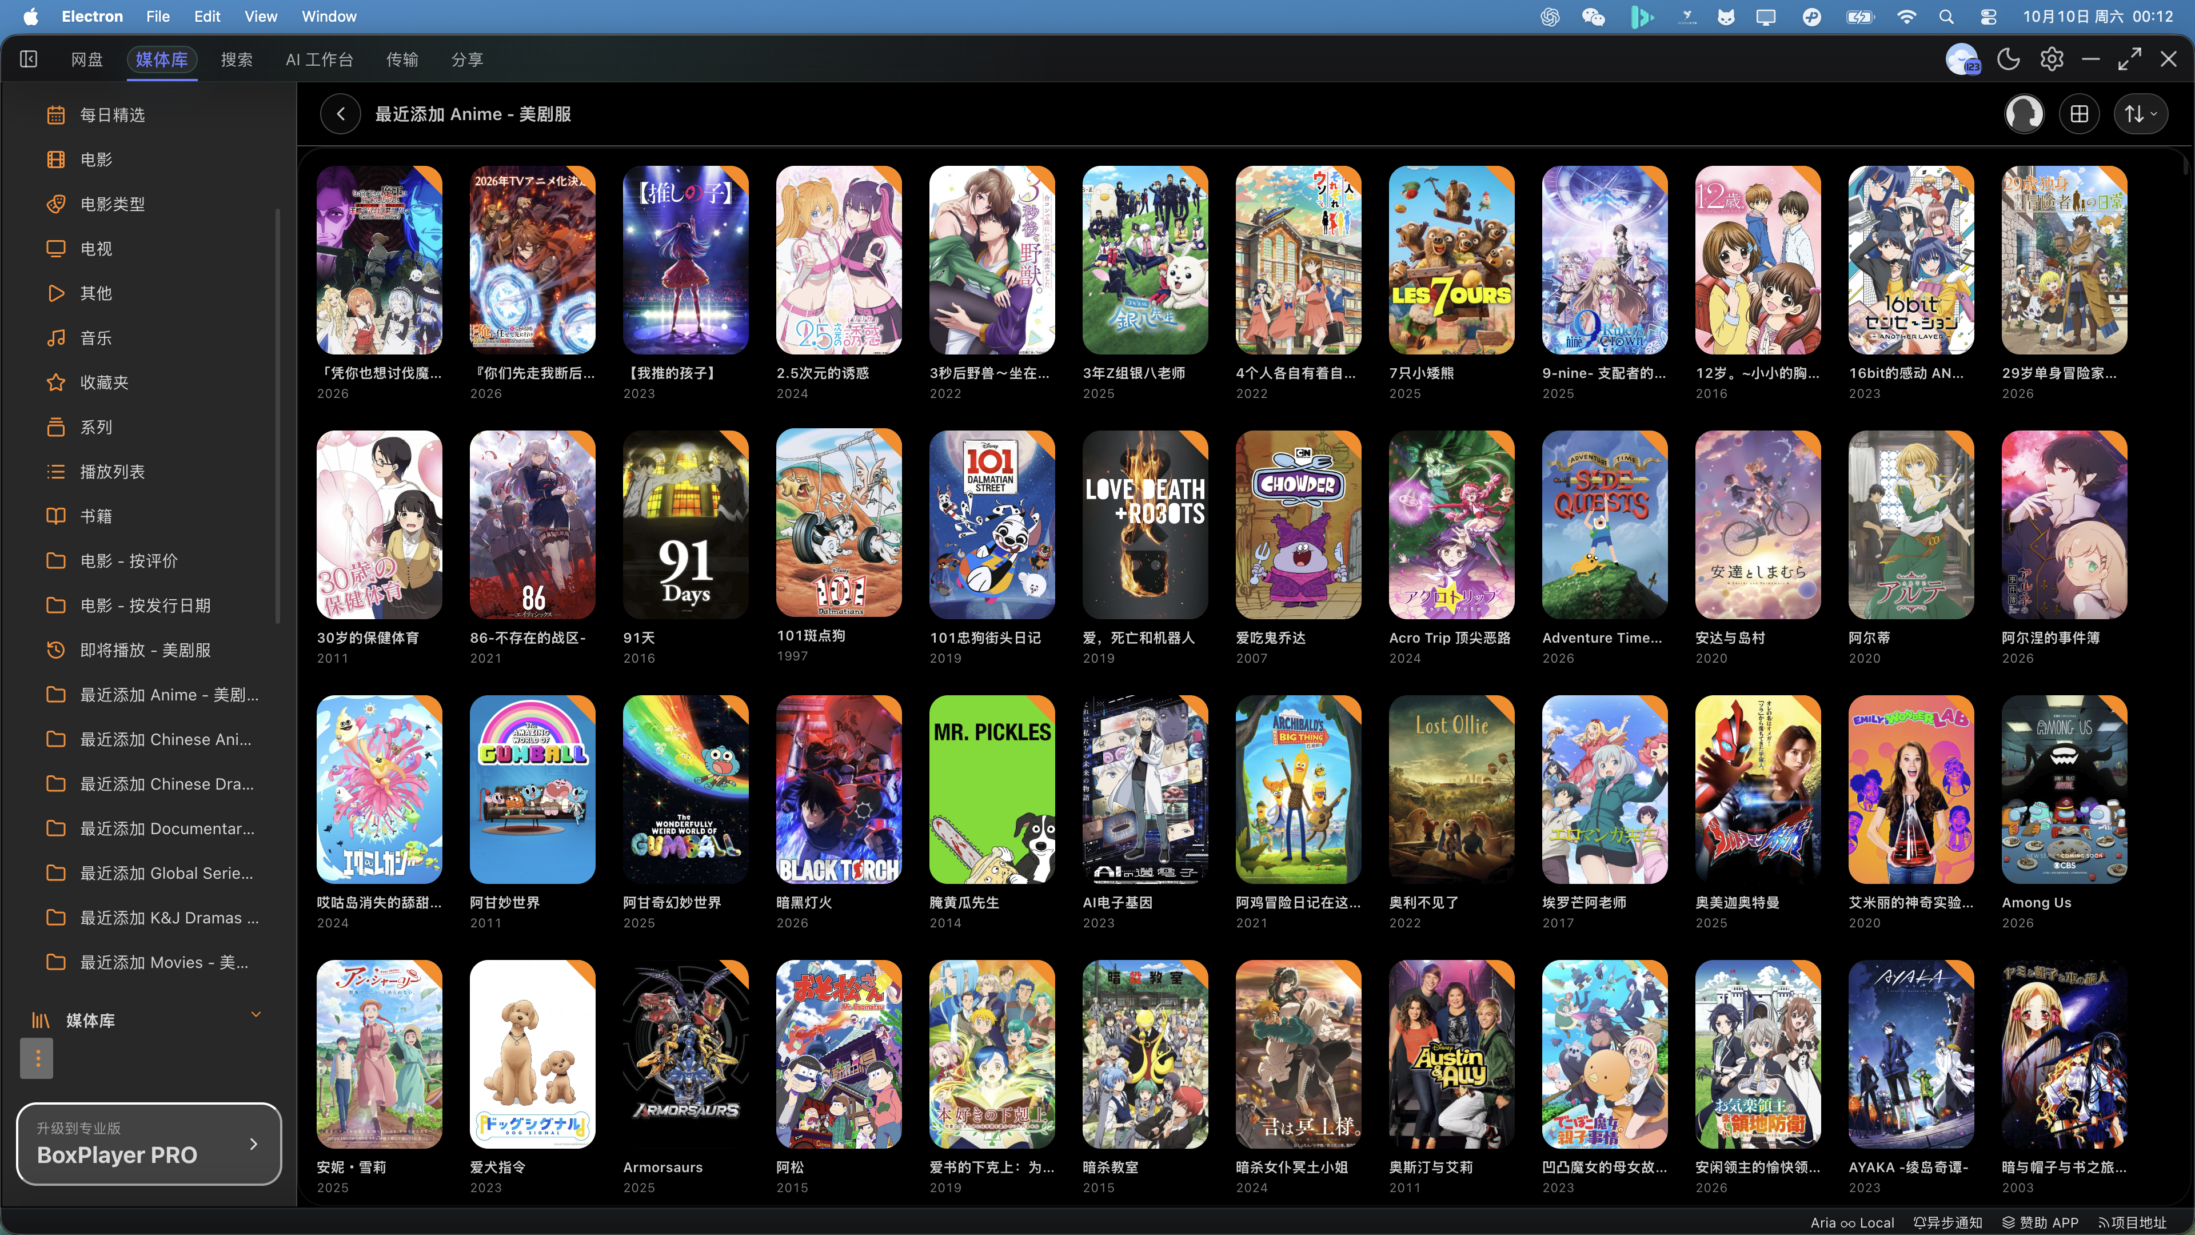2195x1235 pixels.
Task: Switch to 网盘 tab
Action: point(87,59)
